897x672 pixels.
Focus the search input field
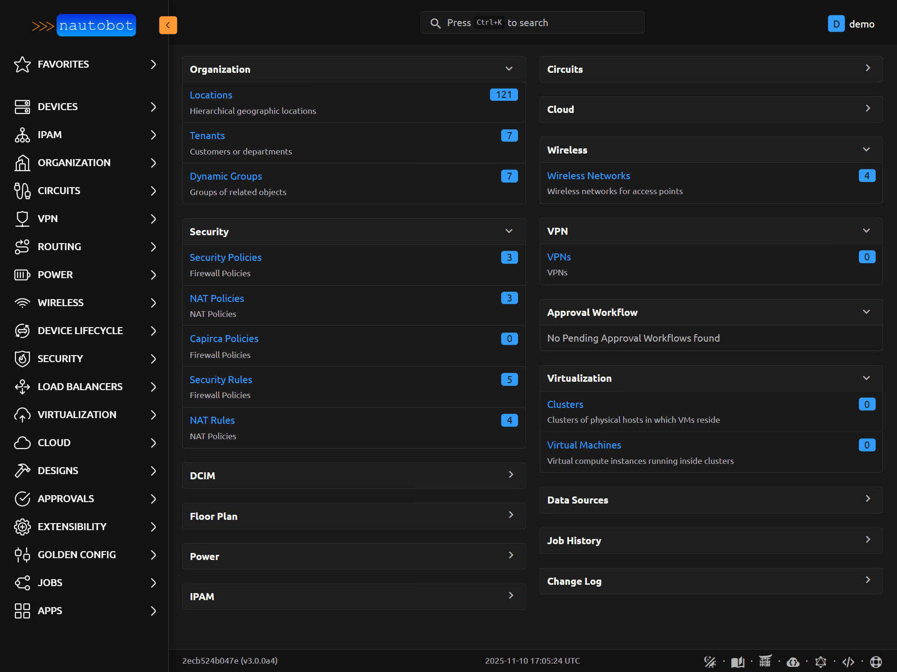pyautogui.click(x=532, y=23)
